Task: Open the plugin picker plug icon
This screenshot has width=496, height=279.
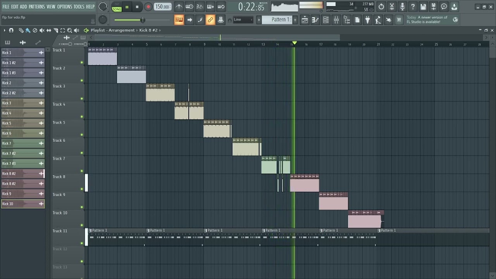Action: [x=367, y=20]
